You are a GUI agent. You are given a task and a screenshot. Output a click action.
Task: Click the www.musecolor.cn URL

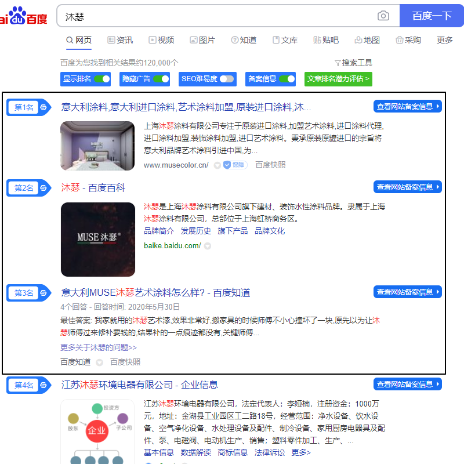tap(176, 165)
